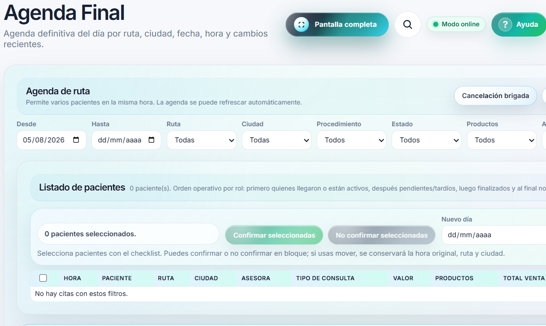Expand the Procedimiento dropdown
The image size is (546, 326).
pyautogui.click(x=351, y=140)
